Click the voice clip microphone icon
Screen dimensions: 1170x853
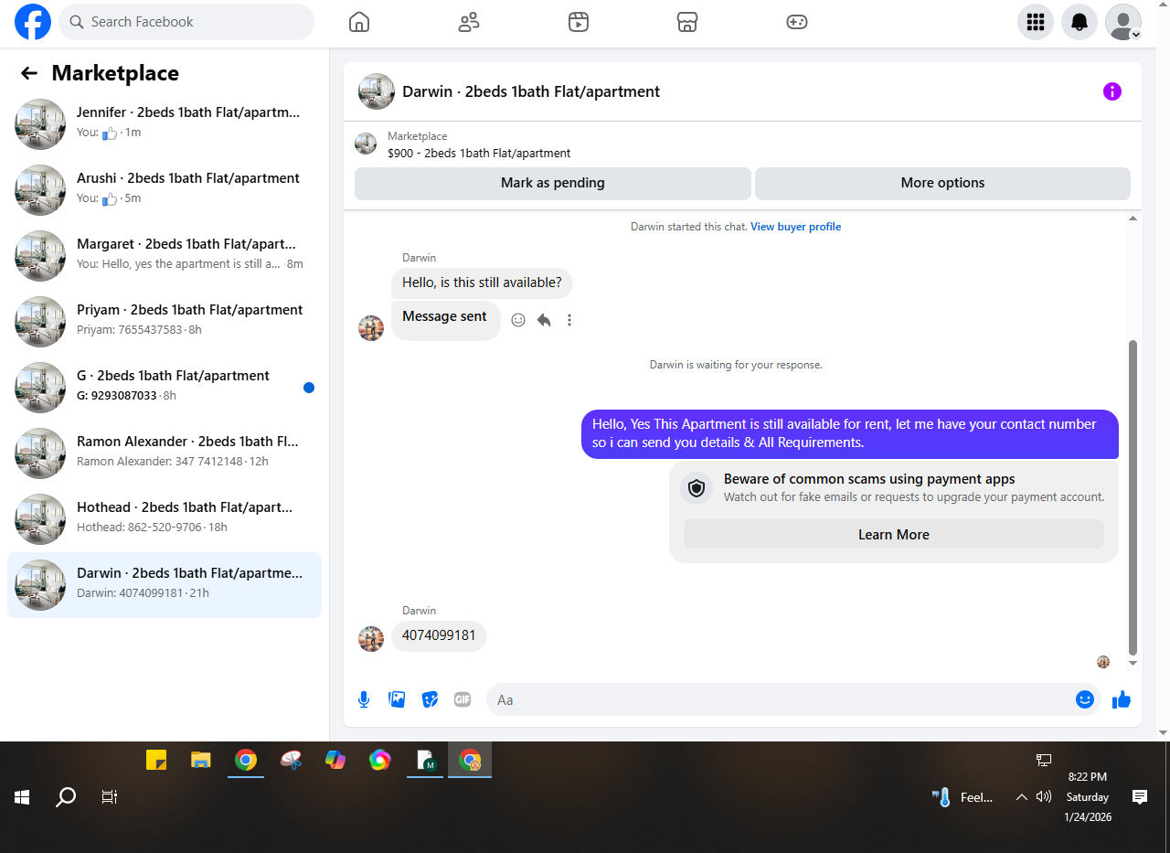pos(364,699)
